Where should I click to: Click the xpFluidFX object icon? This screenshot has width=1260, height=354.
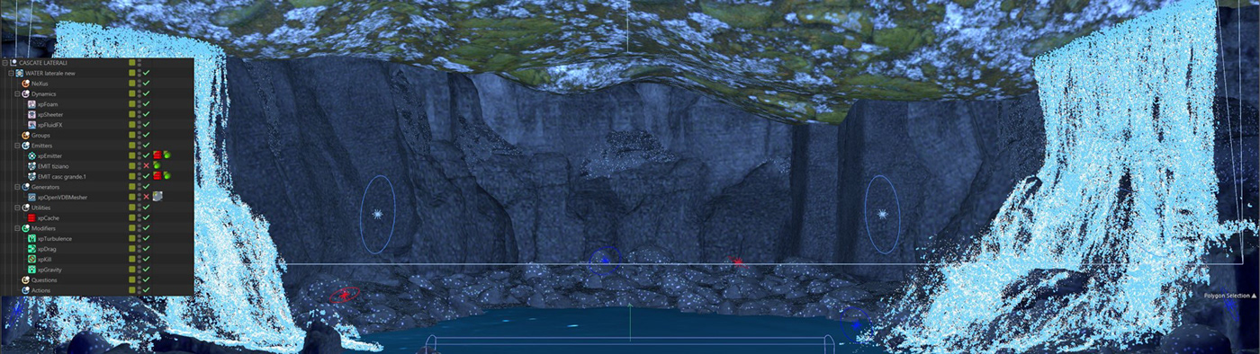pyautogui.click(x=31, y=125)
